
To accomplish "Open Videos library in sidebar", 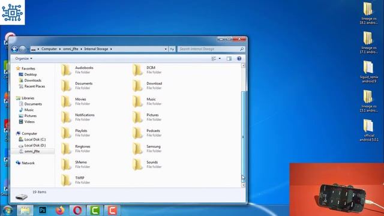I will (26, 122).
